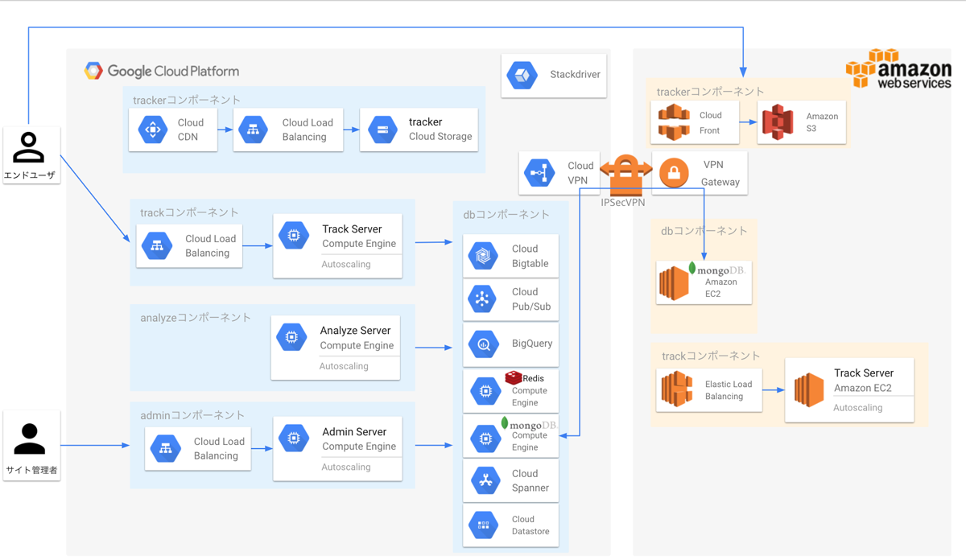Click the track component load balancing icon

[x=157, y=245]
